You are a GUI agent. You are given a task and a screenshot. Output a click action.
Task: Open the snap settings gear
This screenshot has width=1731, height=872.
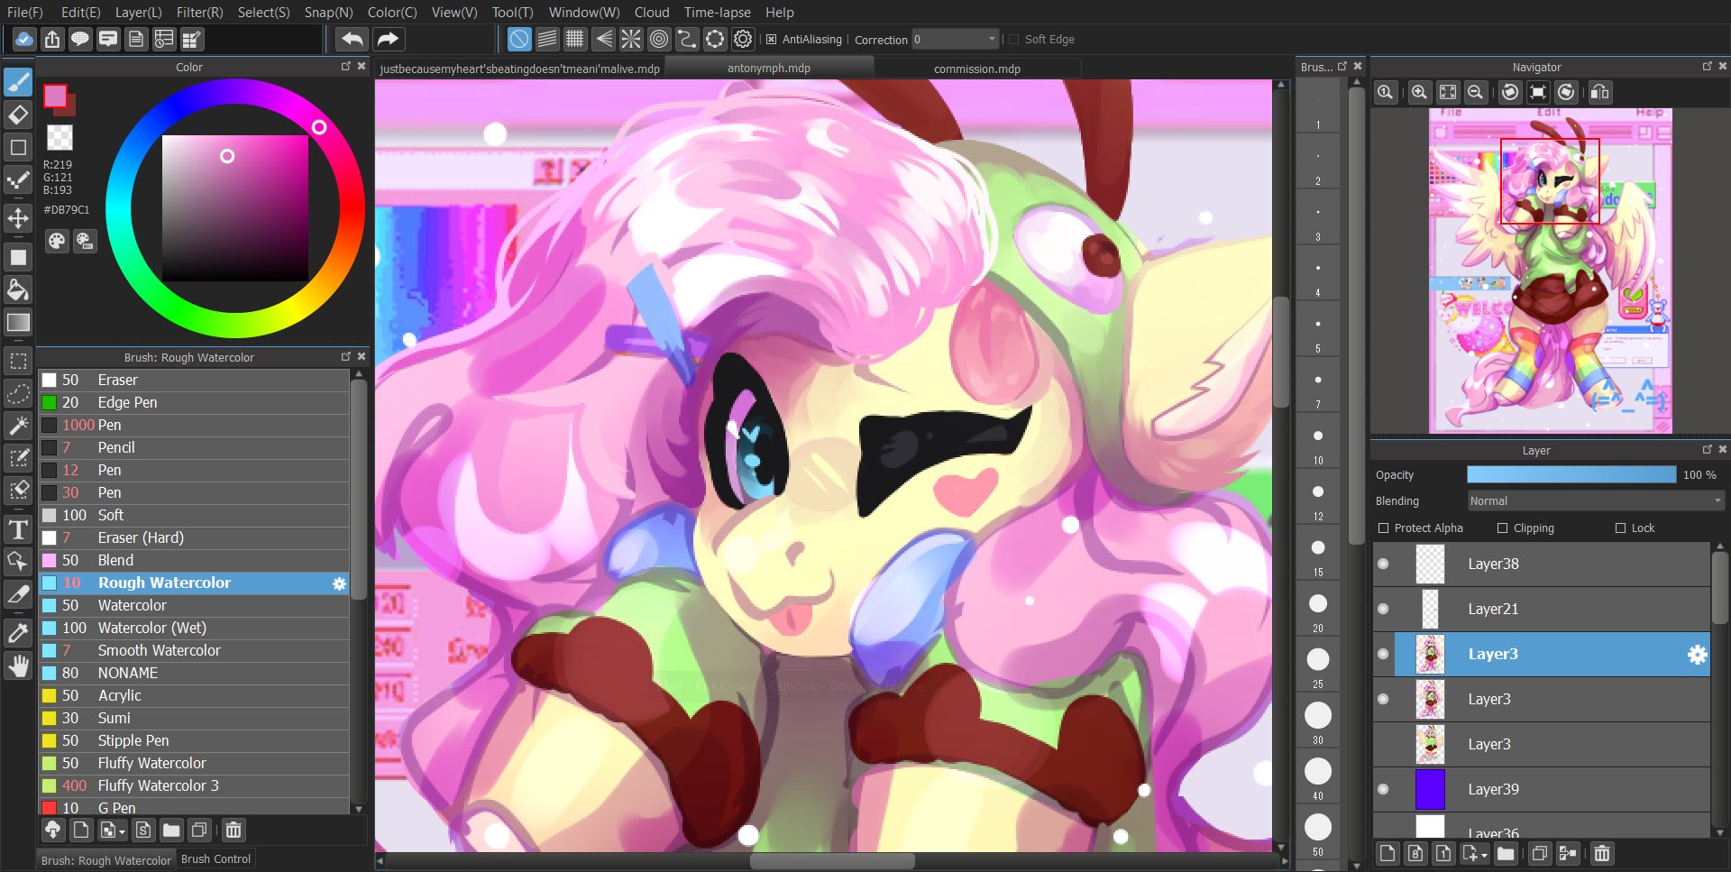pyautogui.click(x=743, y=39)
